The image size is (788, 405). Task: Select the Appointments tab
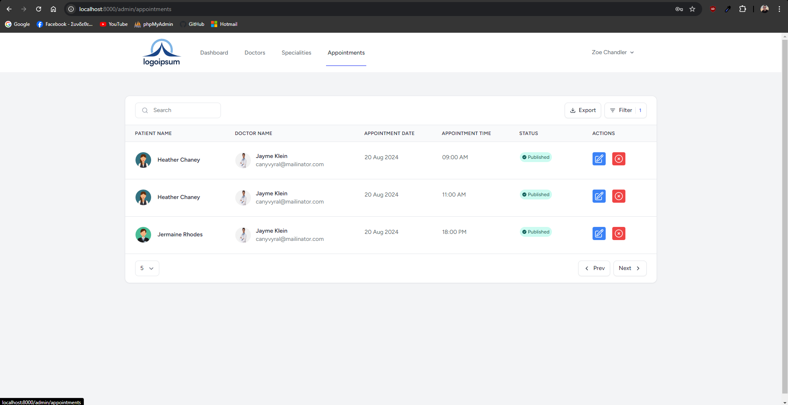[x=346, y=53]
